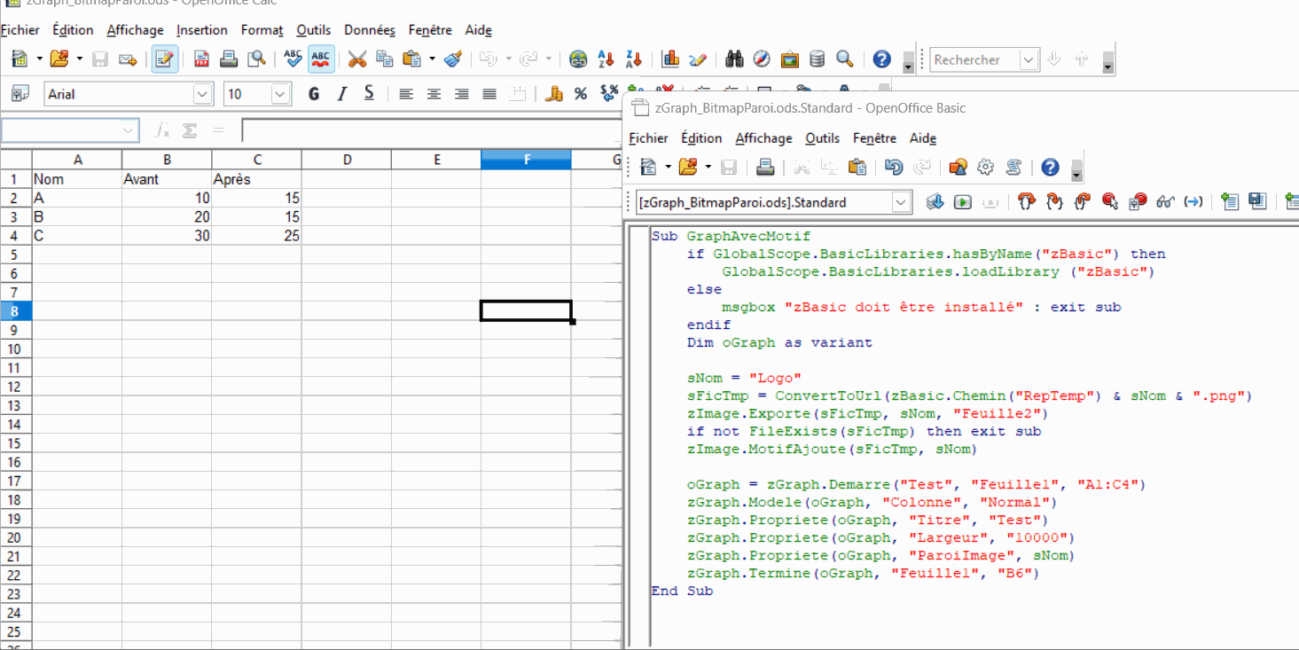Expand the Arial font name dropdown
Screen dimensions: 1299x650
point(203,94)
